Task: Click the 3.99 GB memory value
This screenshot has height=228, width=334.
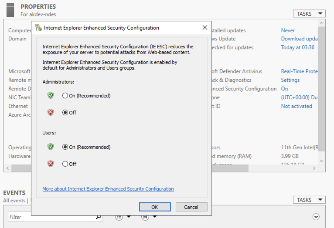Action: point(290,156)
